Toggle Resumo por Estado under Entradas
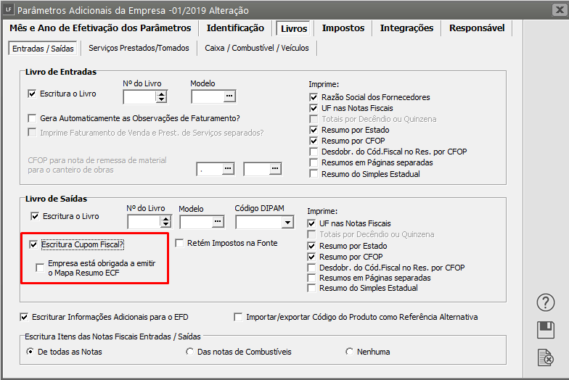 point(314,130)
